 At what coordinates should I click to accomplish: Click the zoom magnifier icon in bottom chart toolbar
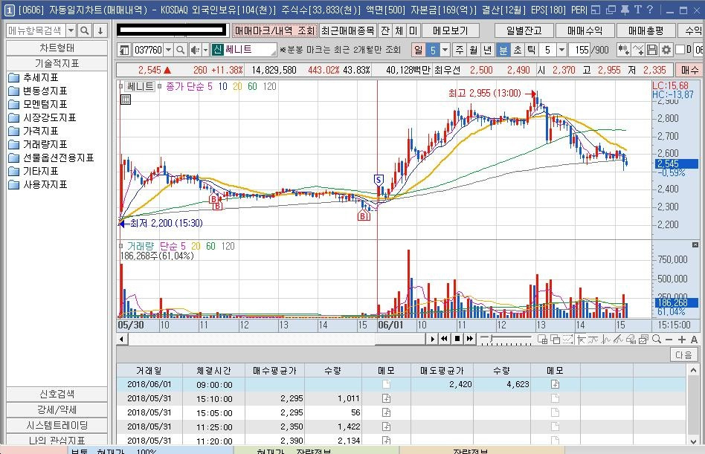click(657, 340)
